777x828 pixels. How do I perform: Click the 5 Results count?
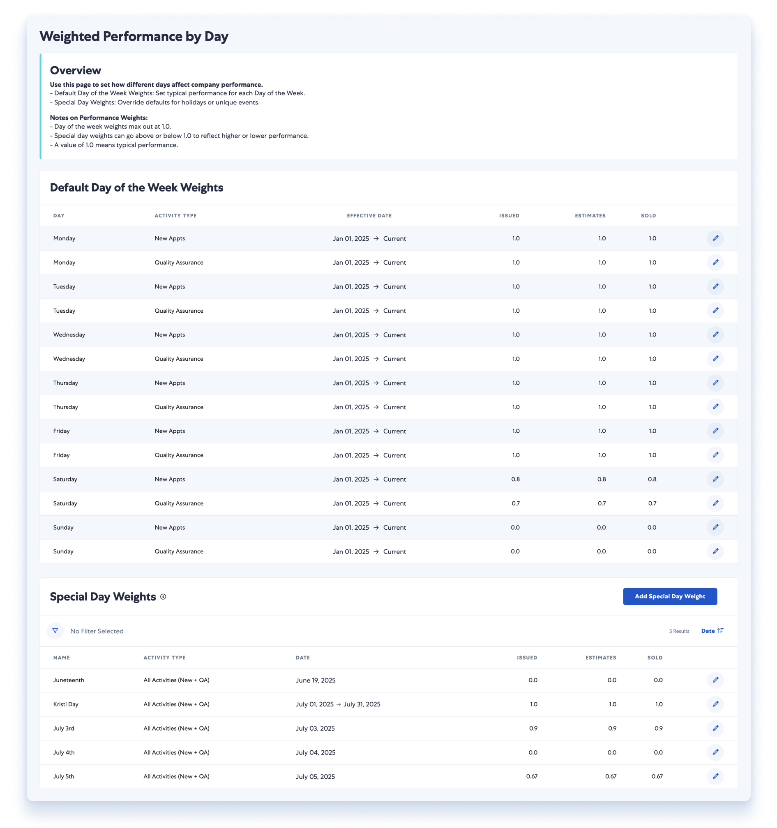click(x=679, y=632)
